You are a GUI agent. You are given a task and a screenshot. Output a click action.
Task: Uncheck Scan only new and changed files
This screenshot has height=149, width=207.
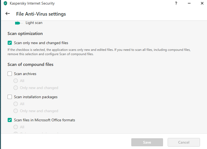coord(10,43)
